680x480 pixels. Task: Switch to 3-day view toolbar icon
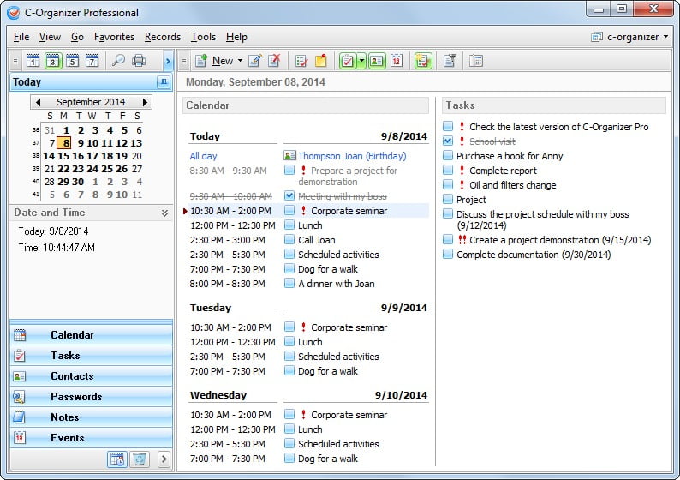click(x=53, y=61)
